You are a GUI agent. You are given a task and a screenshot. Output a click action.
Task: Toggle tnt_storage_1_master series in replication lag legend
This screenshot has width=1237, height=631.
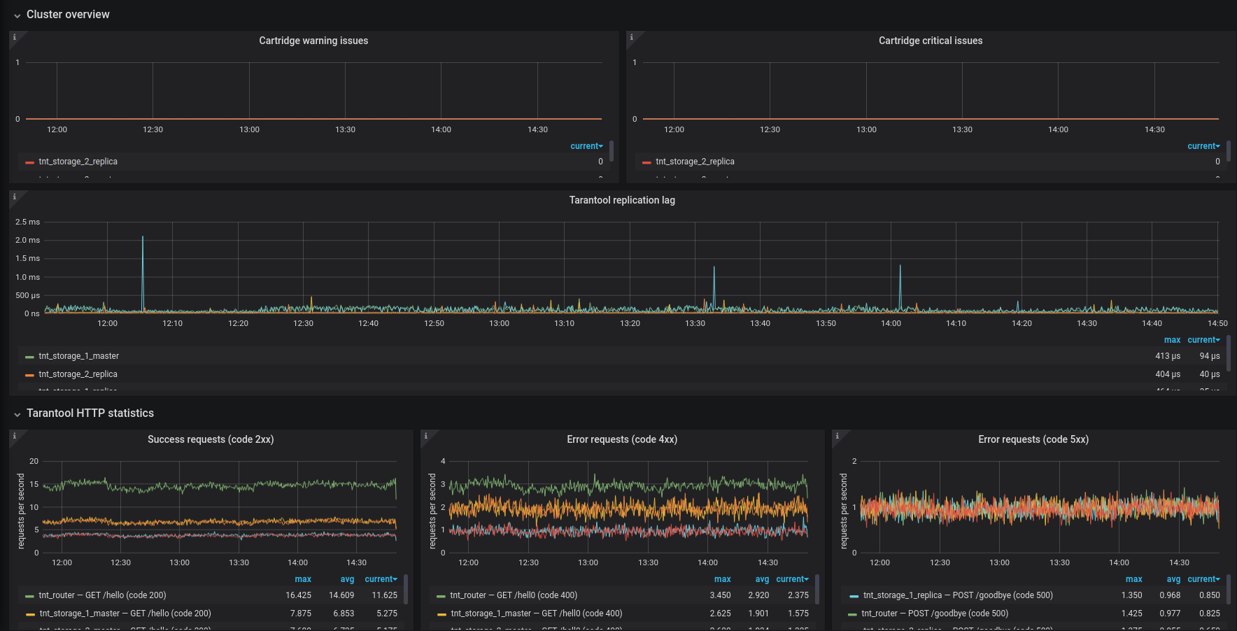[x=78, y=356]
